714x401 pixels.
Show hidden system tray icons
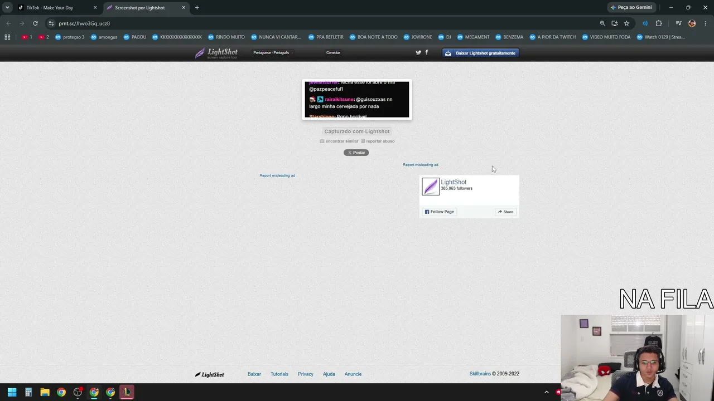click(547, 392)
